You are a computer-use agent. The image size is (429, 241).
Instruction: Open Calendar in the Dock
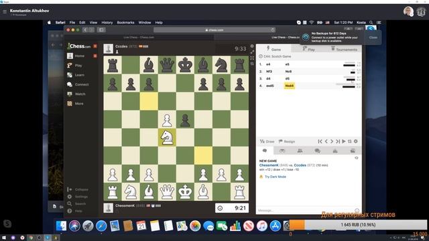[141, 226]
